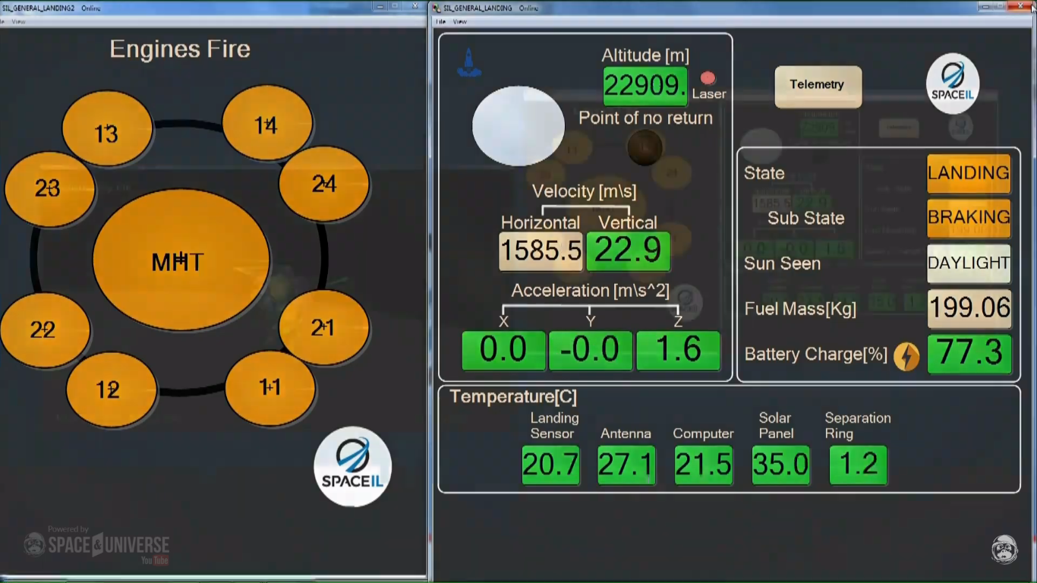Click the SpaceIL logo in the engines window
The height and width of the screenshot is (583, 1037).
(352, 466)
